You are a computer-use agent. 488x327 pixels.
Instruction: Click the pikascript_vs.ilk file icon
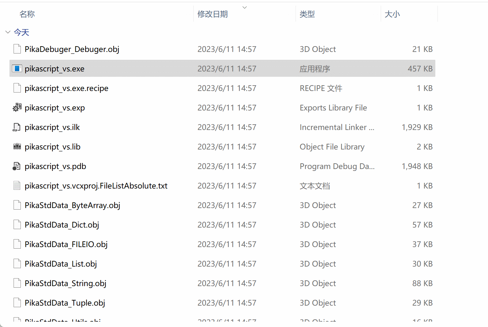17,127
